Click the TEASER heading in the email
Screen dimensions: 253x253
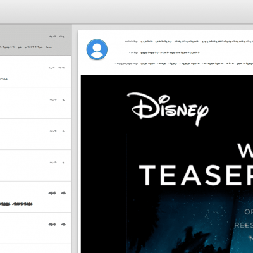[196, 175]
